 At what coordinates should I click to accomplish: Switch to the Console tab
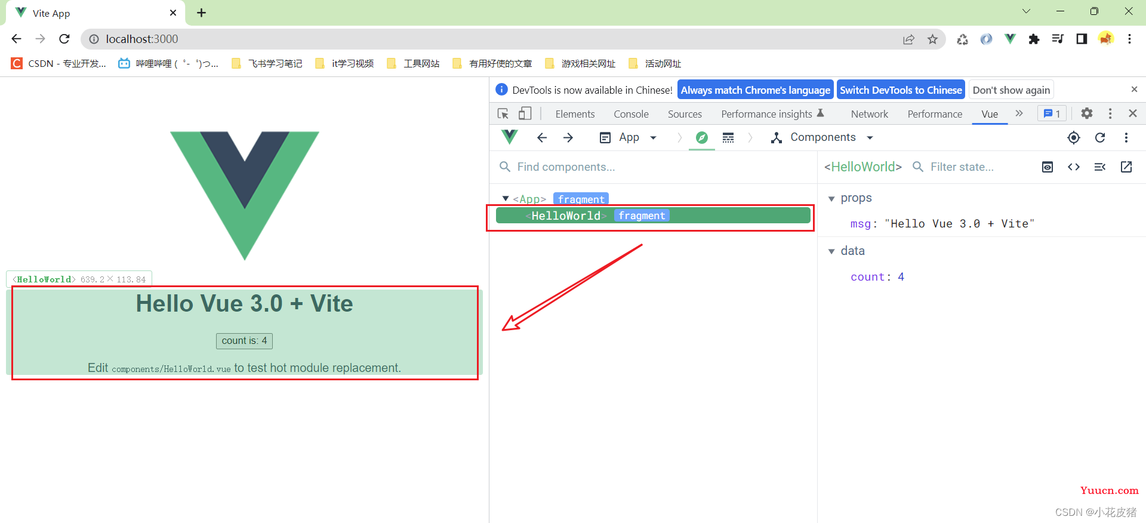click(631, 114)
